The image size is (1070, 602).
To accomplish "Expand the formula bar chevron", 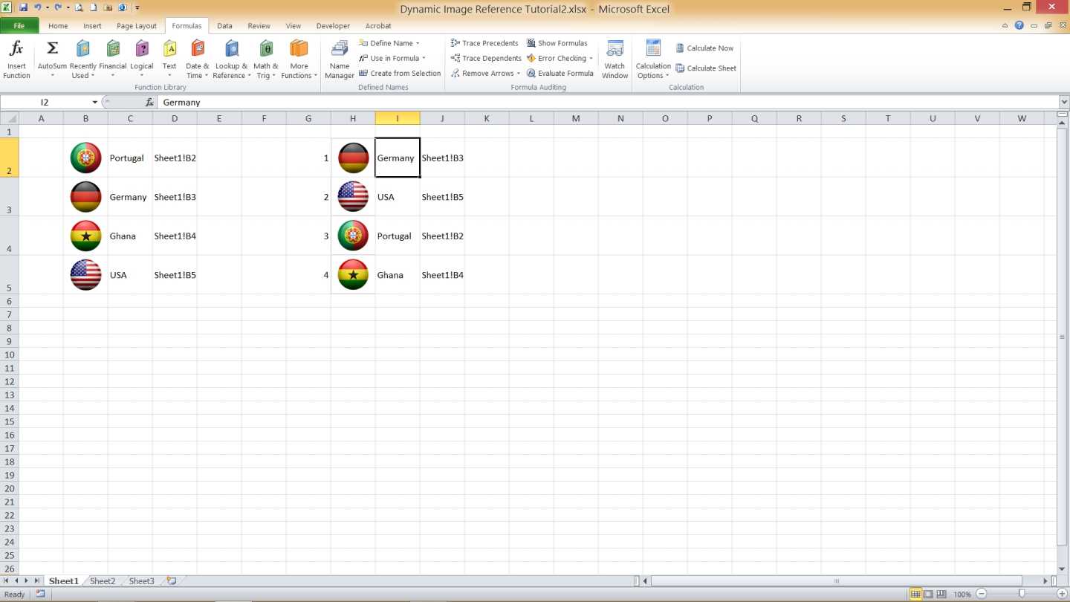I will pos(1063,103).
